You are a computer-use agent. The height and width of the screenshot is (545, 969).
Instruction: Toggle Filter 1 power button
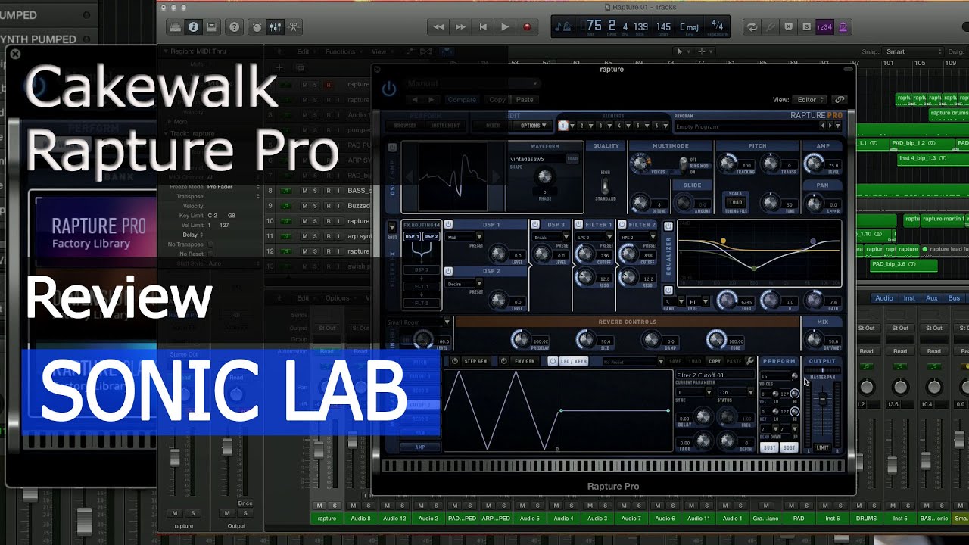click(x=578, y=225)
